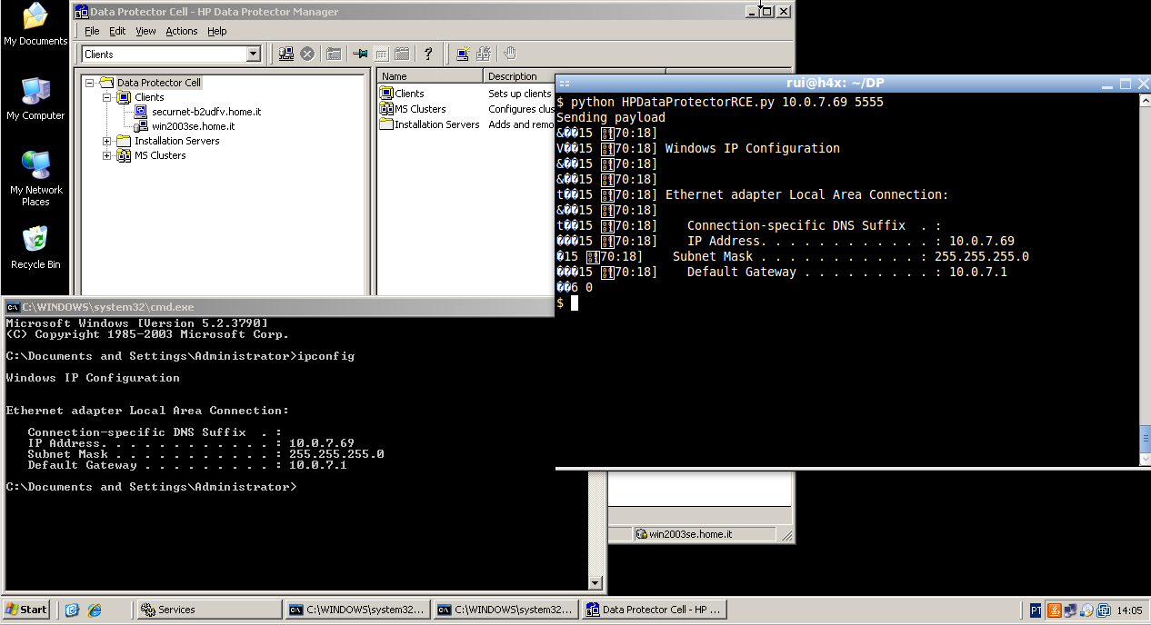Click the cmd.exe scrollbar down arrow

click(x=596, y=583)
